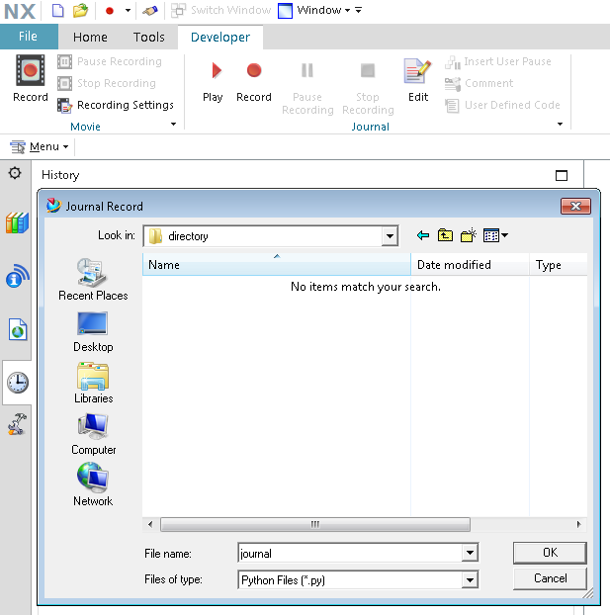Go to Libraries location
Screen dimensions: 610x615
(93, 383)
